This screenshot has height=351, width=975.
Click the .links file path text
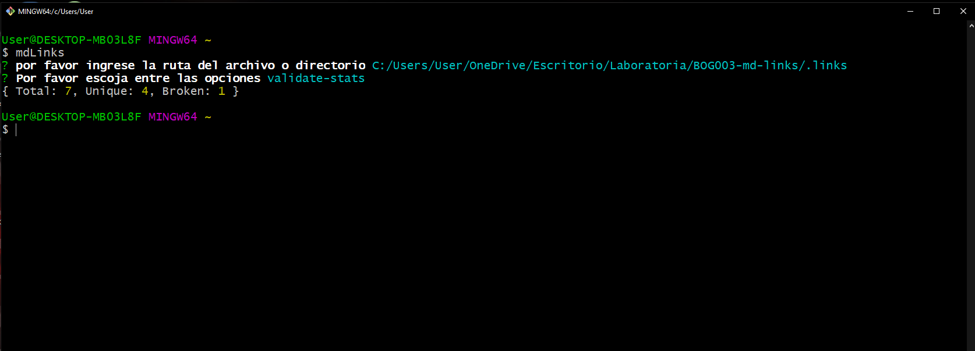tap(609, 65)
